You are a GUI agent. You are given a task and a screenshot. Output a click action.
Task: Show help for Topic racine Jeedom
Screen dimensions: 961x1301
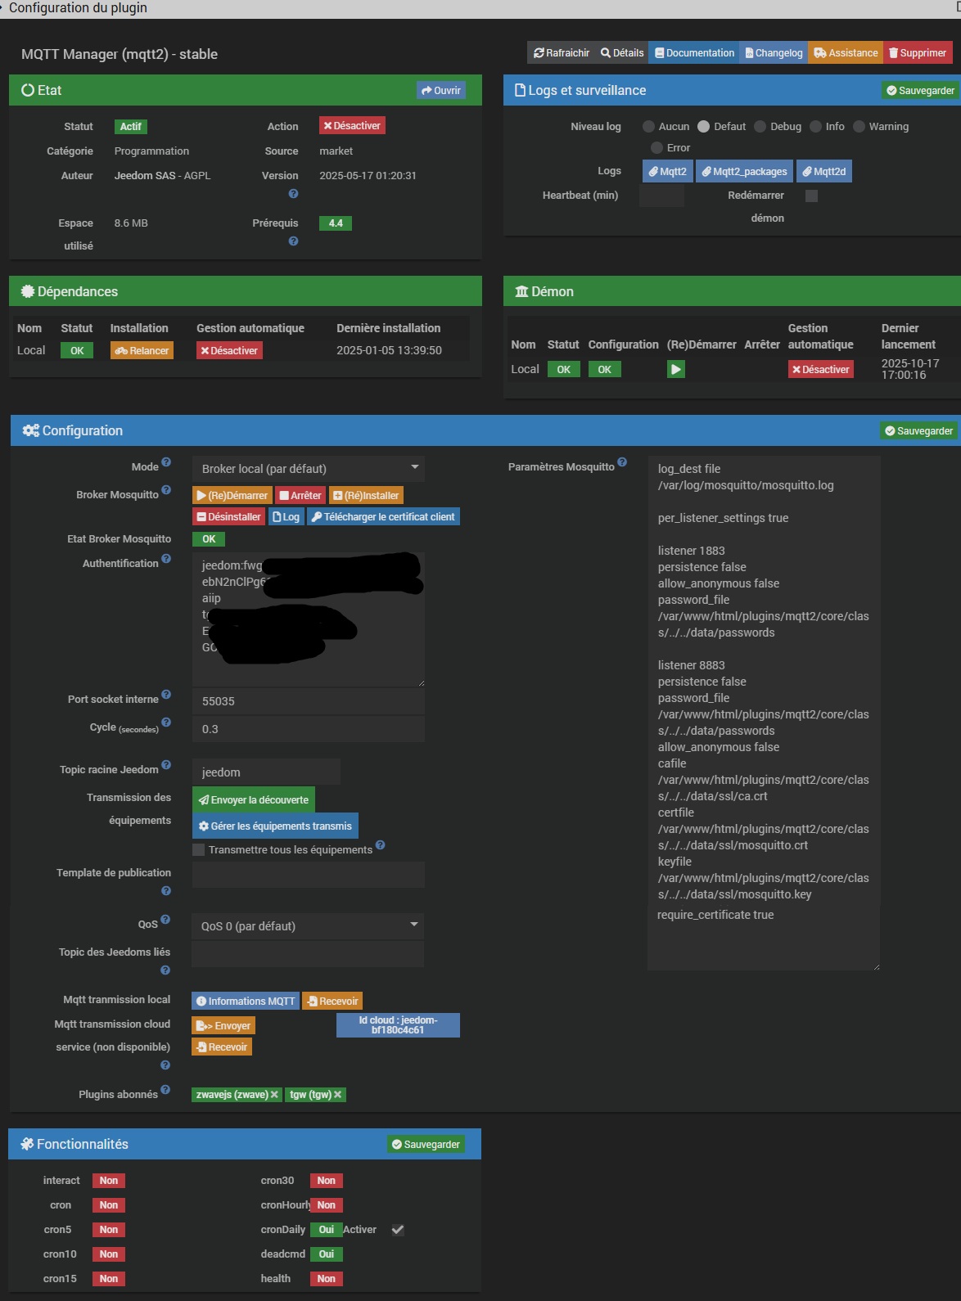pos(166,765)
